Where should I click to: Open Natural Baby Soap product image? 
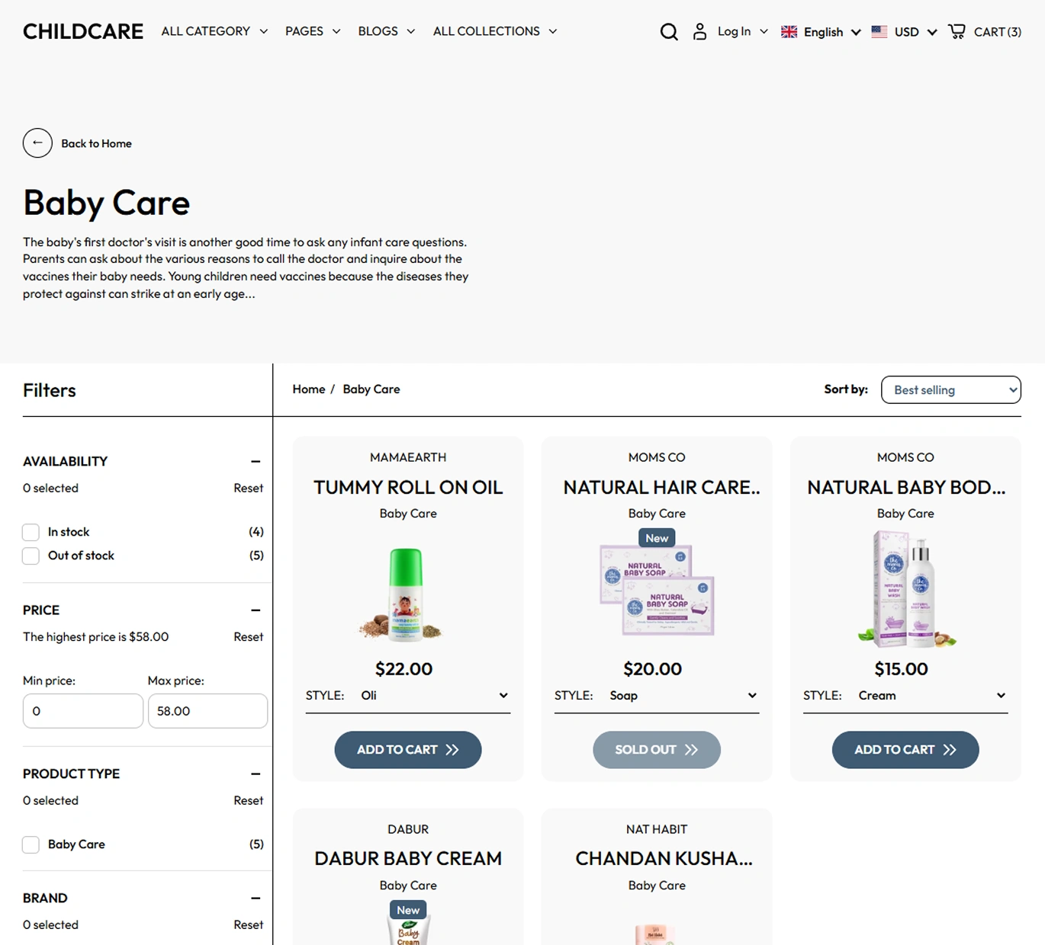click(657, 589)
